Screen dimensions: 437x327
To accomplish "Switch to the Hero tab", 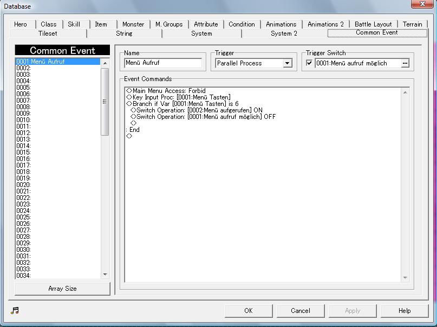I will pyautogui.click(x=21, y=24).
